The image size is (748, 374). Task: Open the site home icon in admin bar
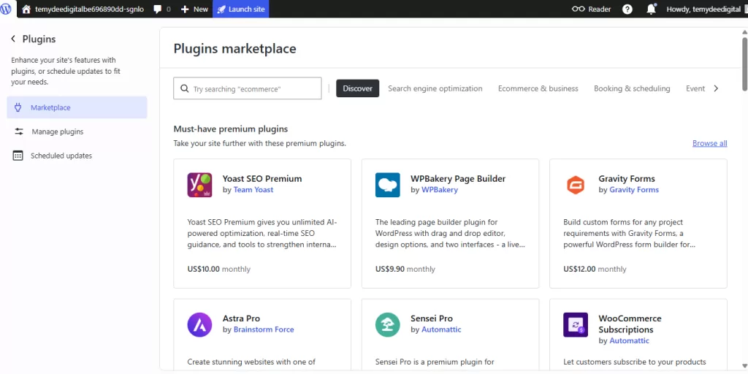(26, 9)
